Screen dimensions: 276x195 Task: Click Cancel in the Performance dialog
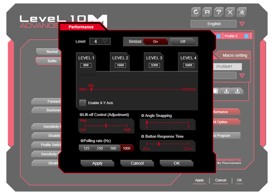pyautogui.click(x=137, y=163)
